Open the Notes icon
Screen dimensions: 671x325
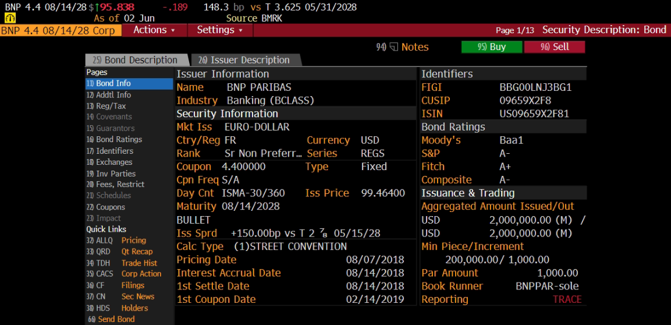click(394, 47)
